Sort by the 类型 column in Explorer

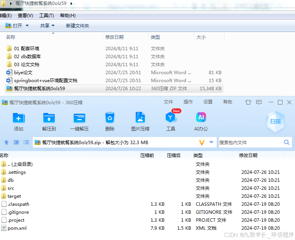coord(155,37)
